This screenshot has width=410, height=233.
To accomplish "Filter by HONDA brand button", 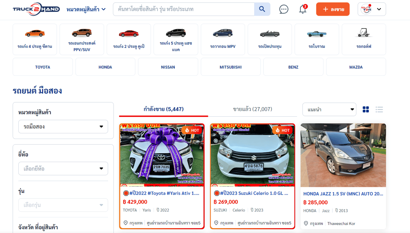I will [x=105, y=67].
